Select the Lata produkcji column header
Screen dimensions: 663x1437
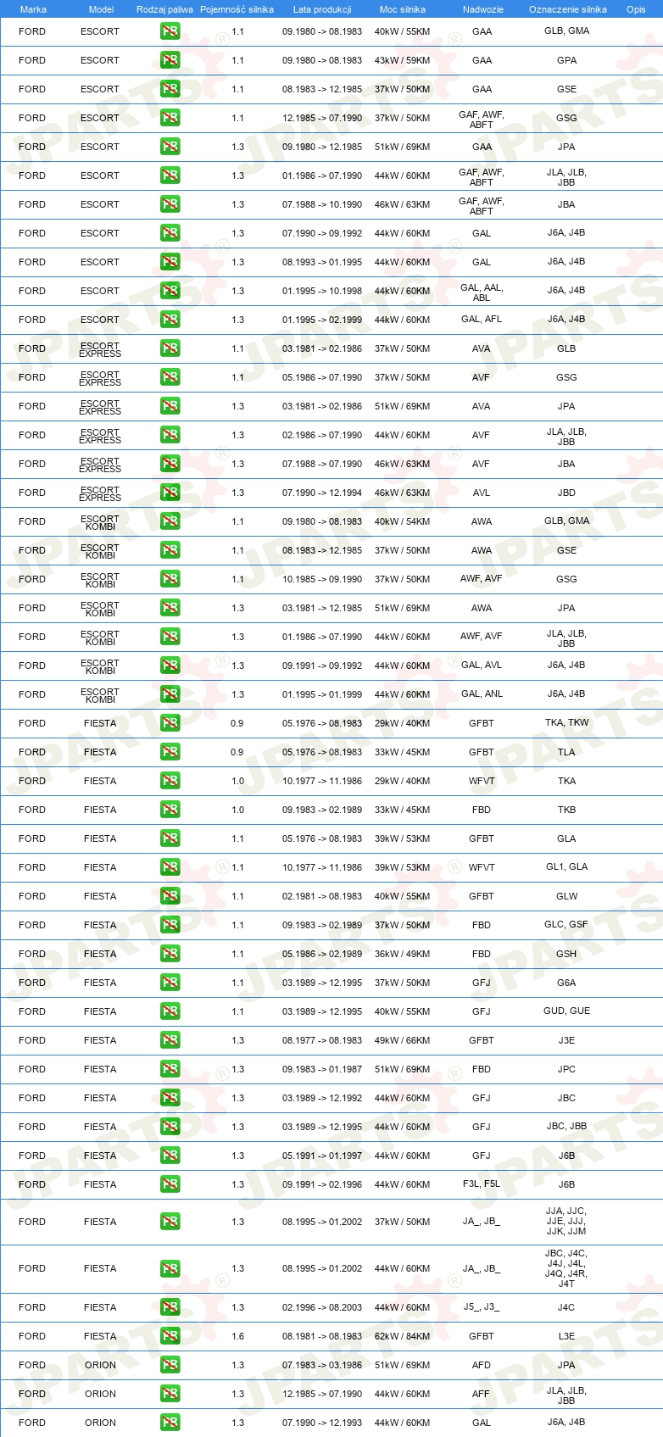(322, 9)
